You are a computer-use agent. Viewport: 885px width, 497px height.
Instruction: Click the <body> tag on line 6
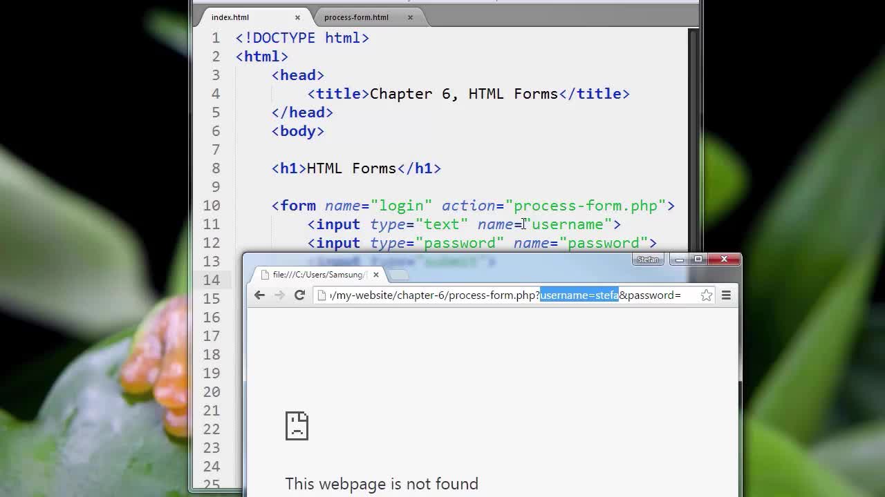click(297, 131)
